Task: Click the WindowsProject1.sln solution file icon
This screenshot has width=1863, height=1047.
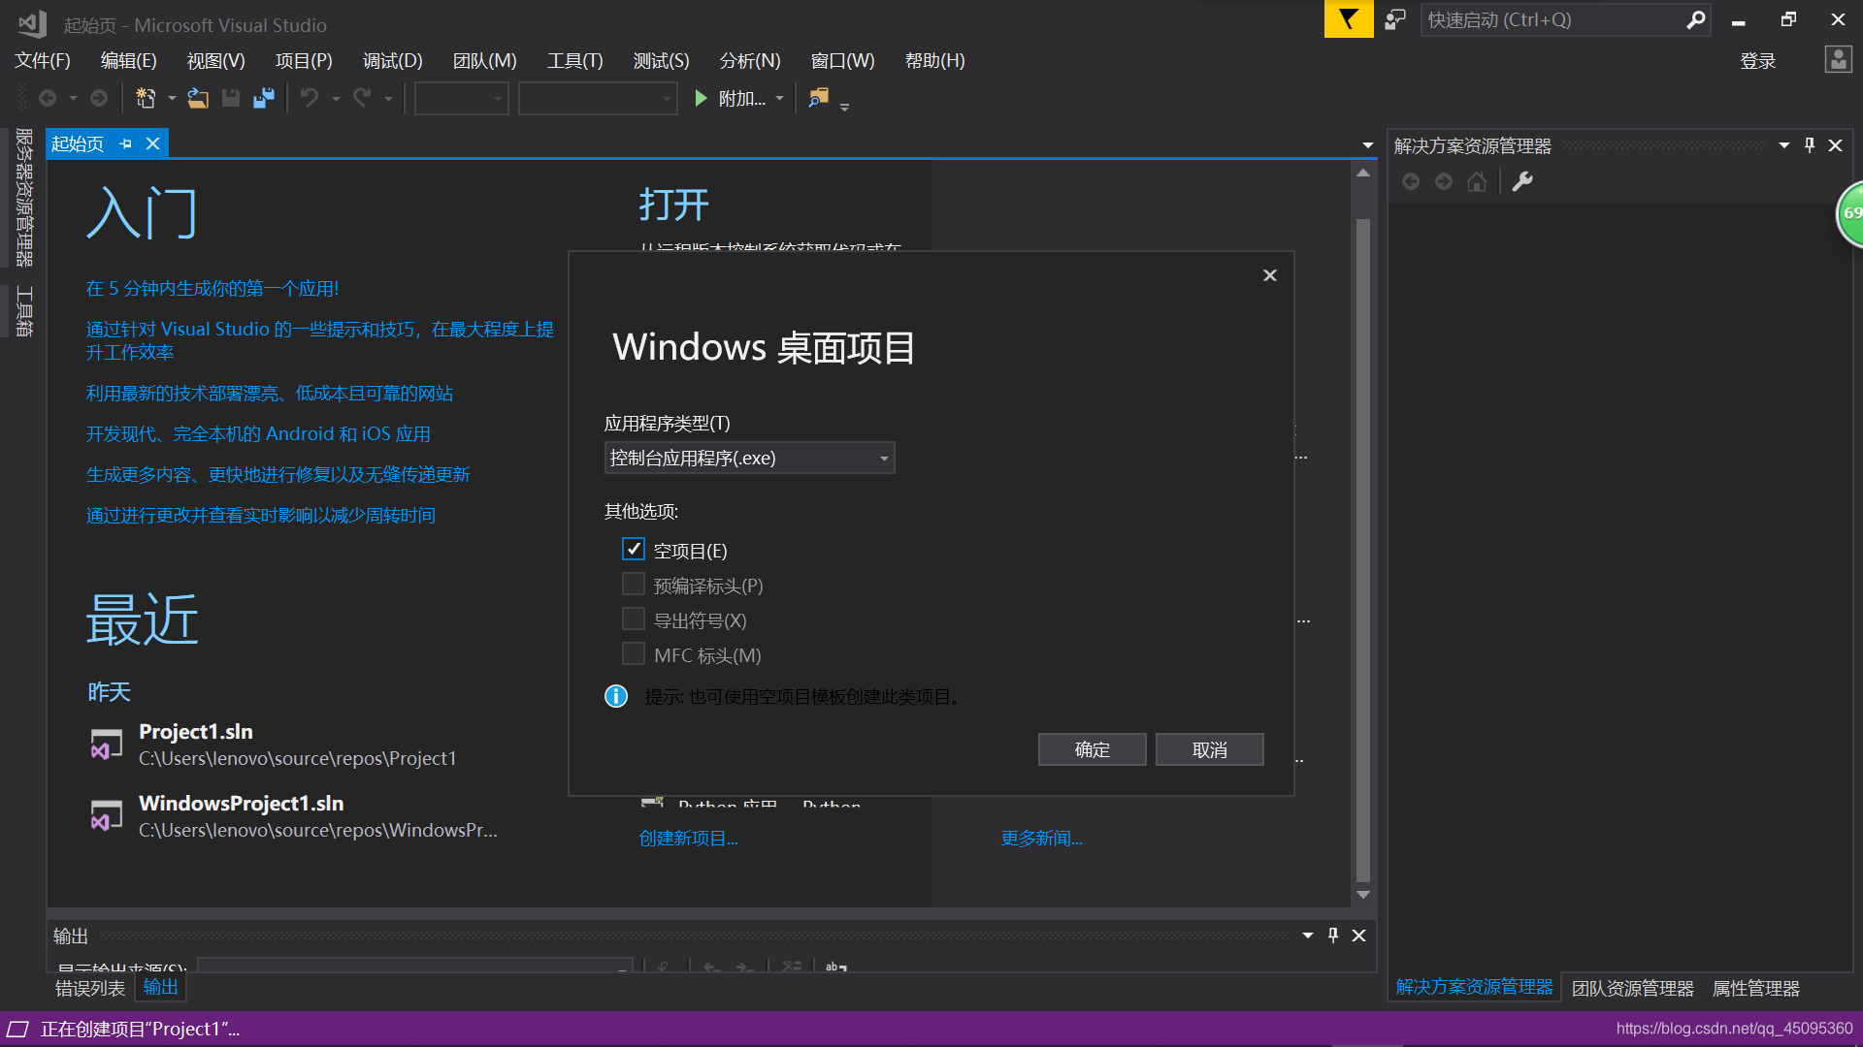Action: point(107,816)
